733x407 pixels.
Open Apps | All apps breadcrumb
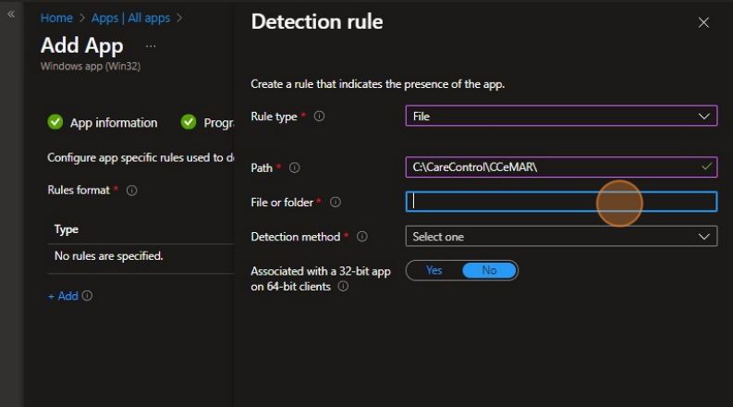tap(131, 18)
